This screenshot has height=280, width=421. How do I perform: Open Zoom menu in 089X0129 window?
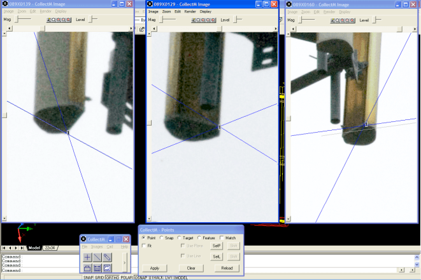[x=166, y=11]
